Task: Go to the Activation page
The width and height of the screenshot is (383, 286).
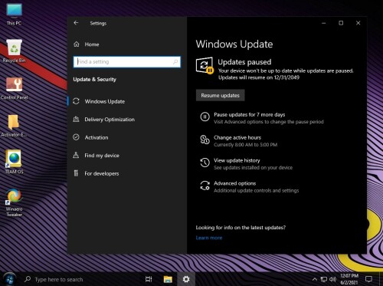Action: click(97, 137)
